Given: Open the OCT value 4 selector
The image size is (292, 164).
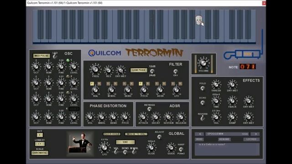Looking at the screenshot, I should point(40,135).
